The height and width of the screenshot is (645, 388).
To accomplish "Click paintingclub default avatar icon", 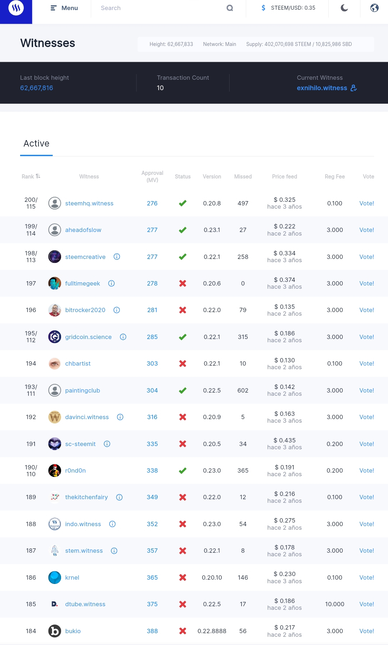I will 55,390.
